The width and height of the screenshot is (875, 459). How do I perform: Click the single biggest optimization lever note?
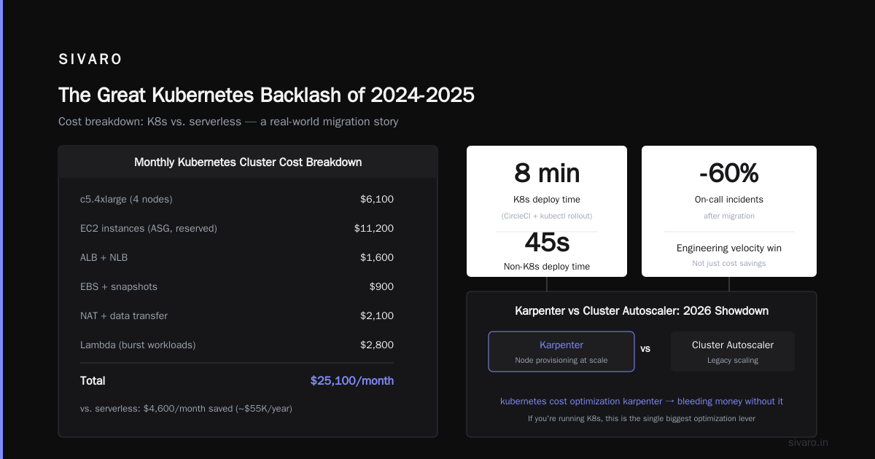point(642,418)
